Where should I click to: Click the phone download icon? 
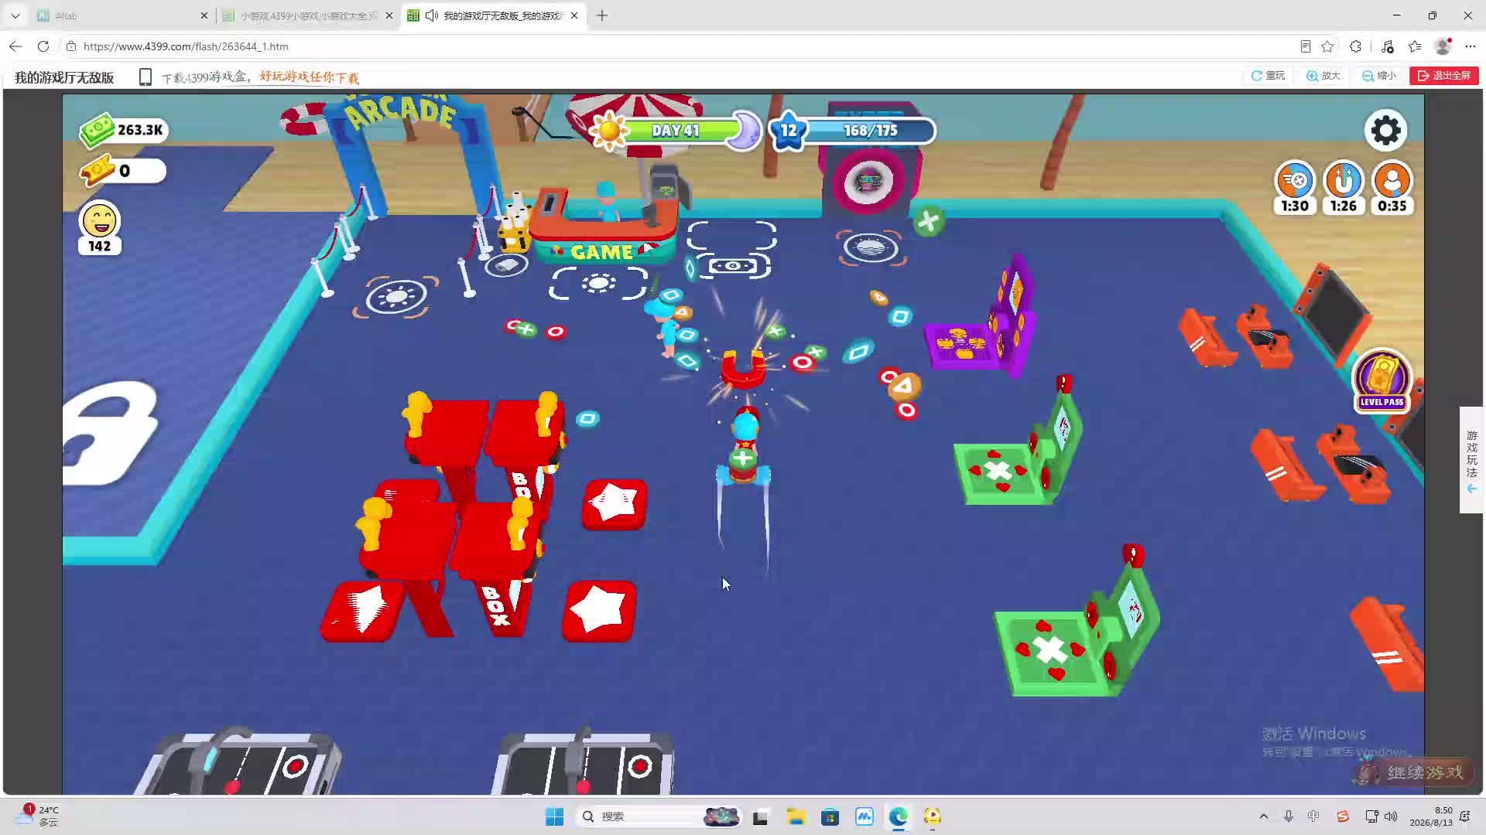pos(145,77)
